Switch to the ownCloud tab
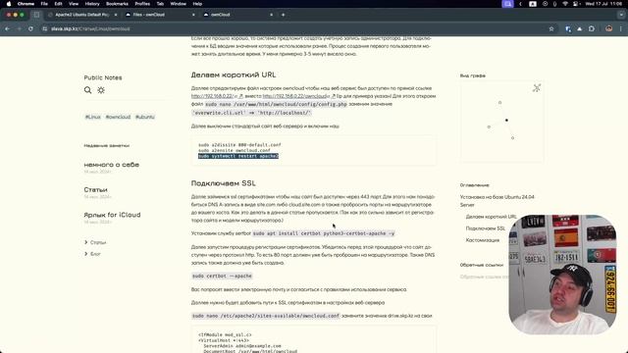The width and height of the screenshot is (628, 353). coord(237,15)
